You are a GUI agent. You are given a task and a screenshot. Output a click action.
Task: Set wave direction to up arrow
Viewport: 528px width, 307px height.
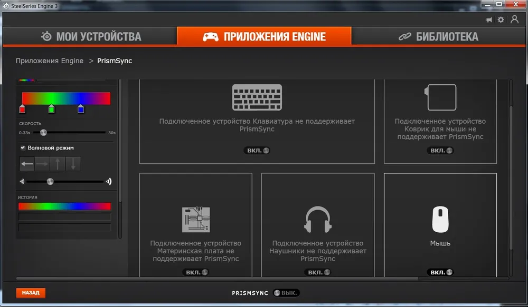(58, 164)
